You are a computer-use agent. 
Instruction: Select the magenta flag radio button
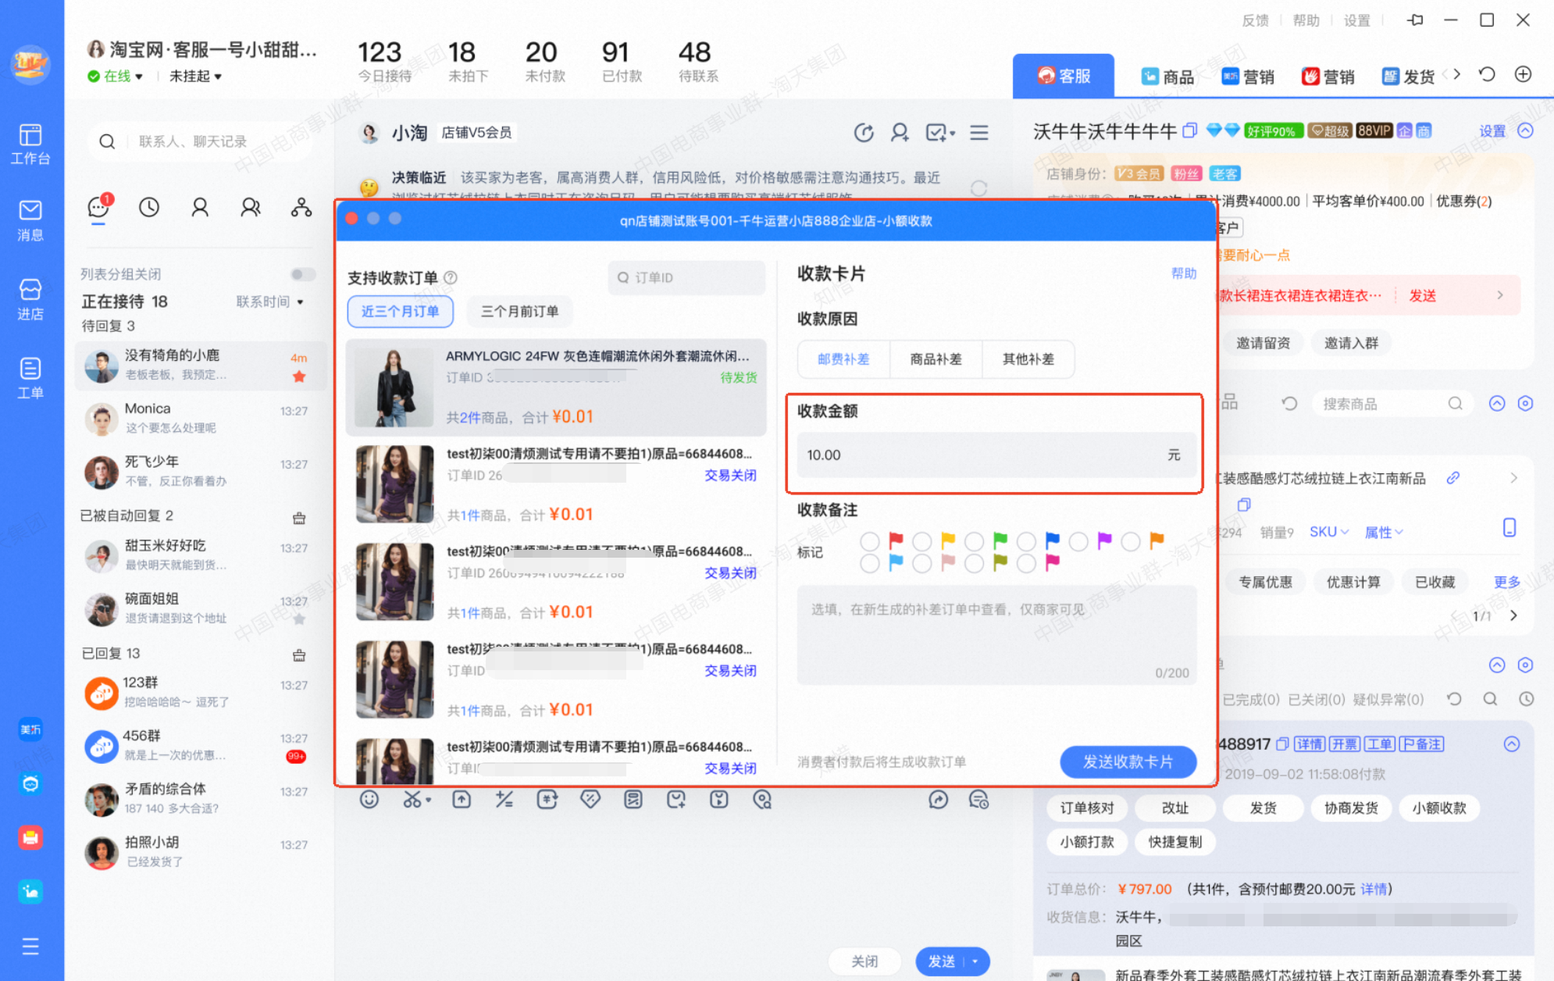(x=1027, y=563)
